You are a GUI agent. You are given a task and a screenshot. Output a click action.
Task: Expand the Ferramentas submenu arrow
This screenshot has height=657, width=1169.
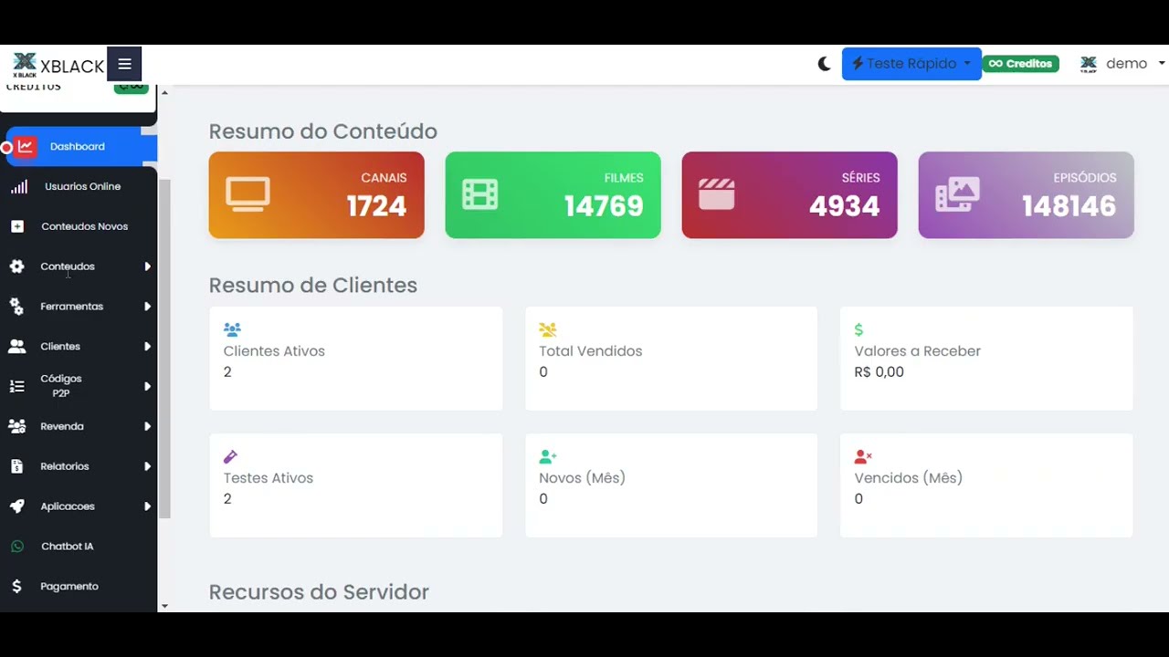pyautogui.click(x=147, y=307)
